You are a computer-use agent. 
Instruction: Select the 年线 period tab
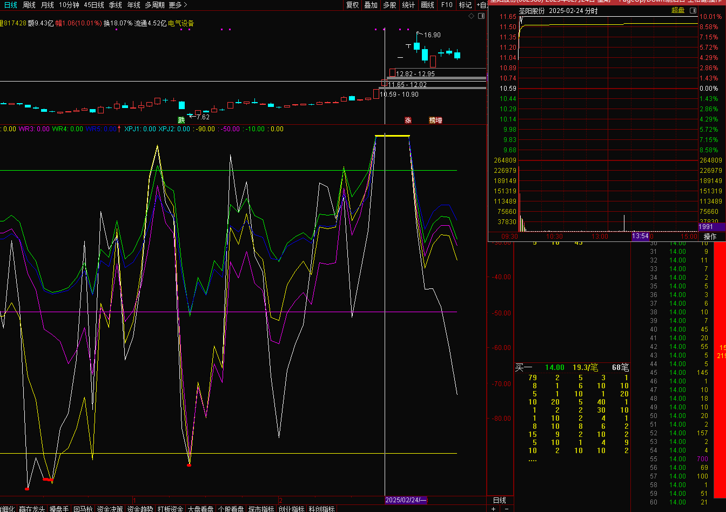click(133, 5)
